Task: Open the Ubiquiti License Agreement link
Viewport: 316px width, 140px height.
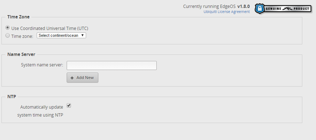Action: (x=227, y=12)
